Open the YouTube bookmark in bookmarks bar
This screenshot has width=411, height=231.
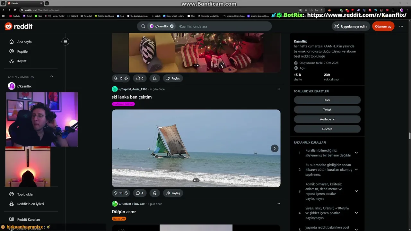(15, 16)
